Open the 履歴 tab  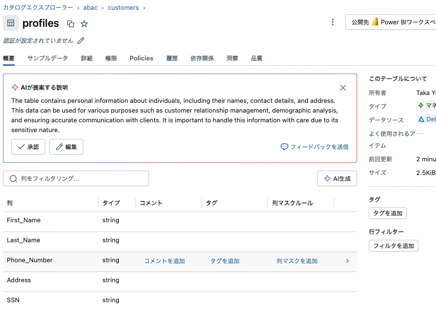(172, 58)
